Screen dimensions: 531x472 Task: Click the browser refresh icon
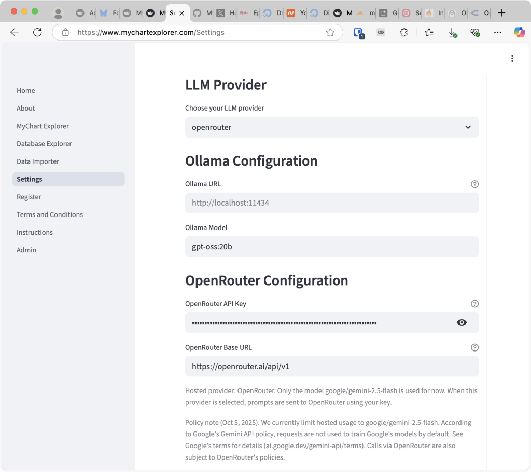pyautogui.click(x=37, y=32)
